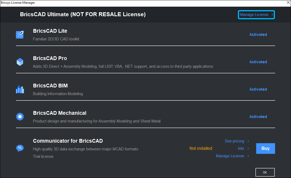Click the Activated status for BricsCAD Mechanical
Screen dimensions: 291x178
[258, 116]
